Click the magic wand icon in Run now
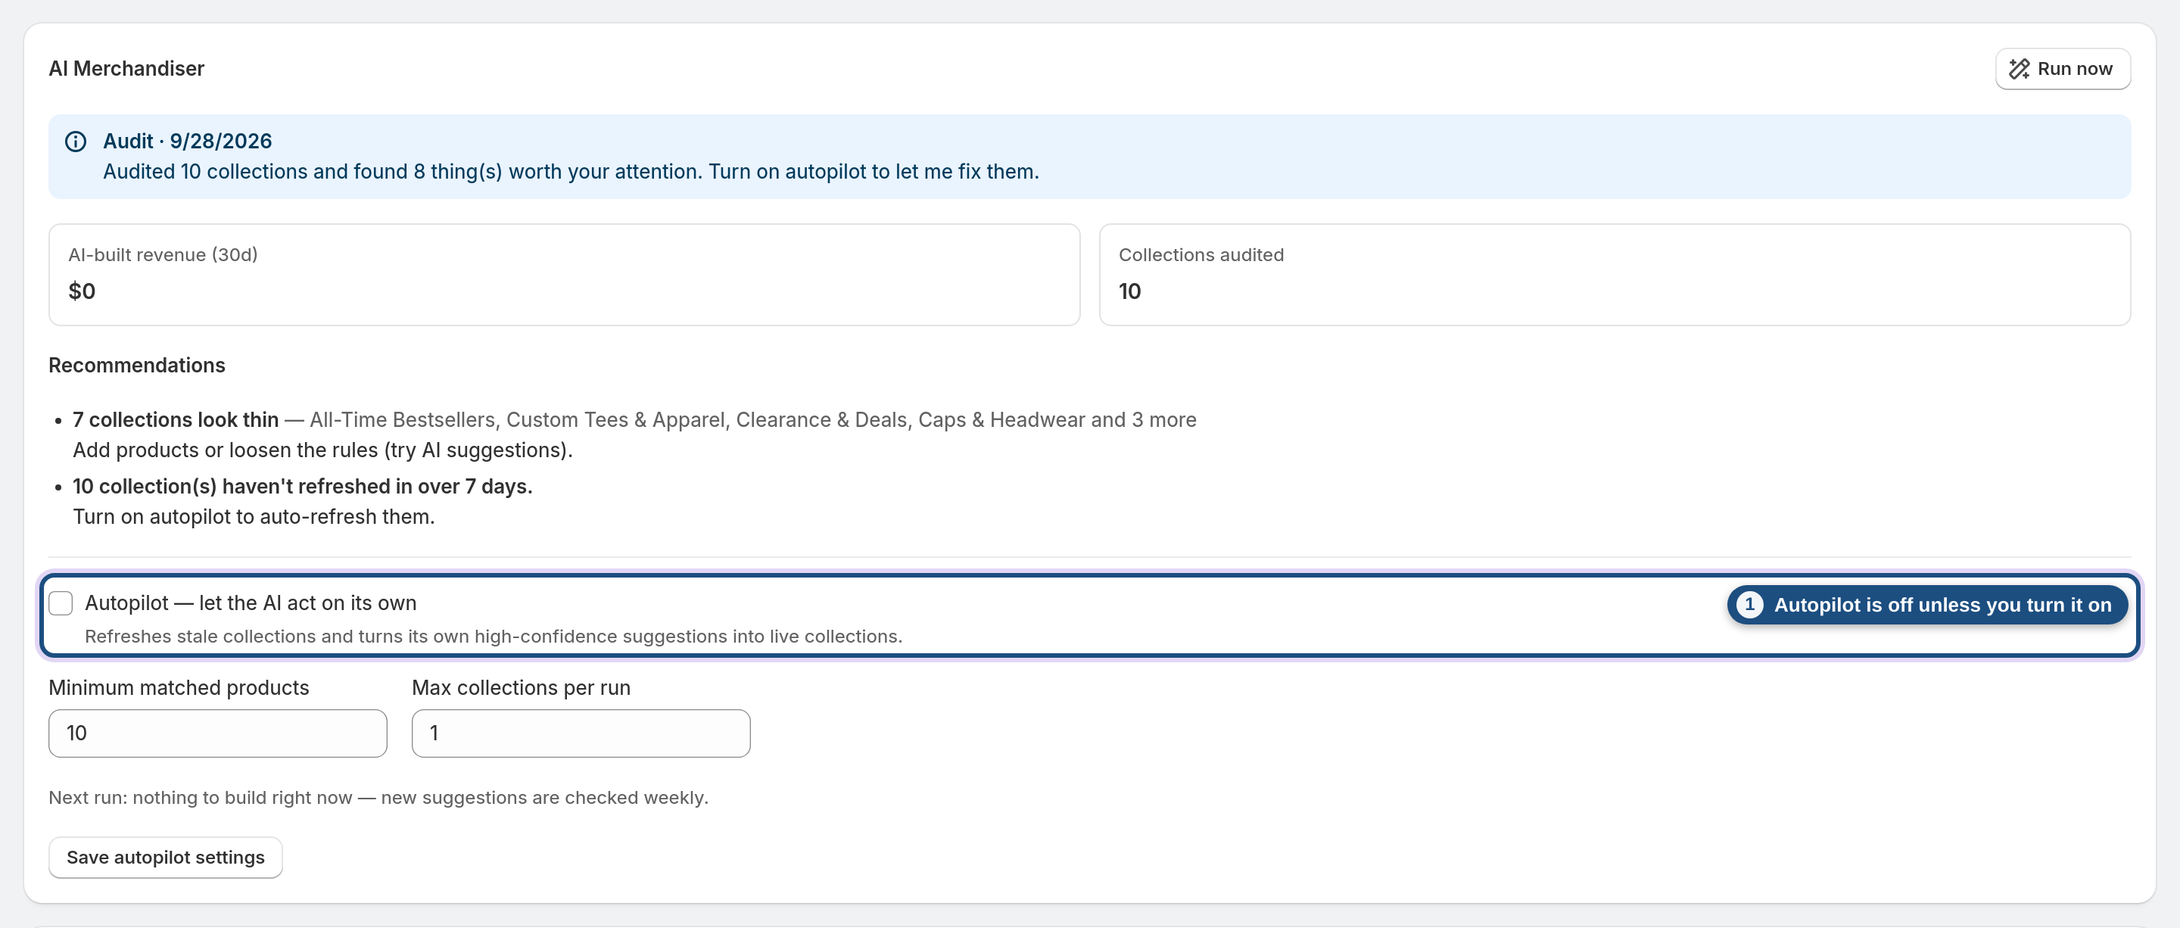 (x=2020, y=69)
